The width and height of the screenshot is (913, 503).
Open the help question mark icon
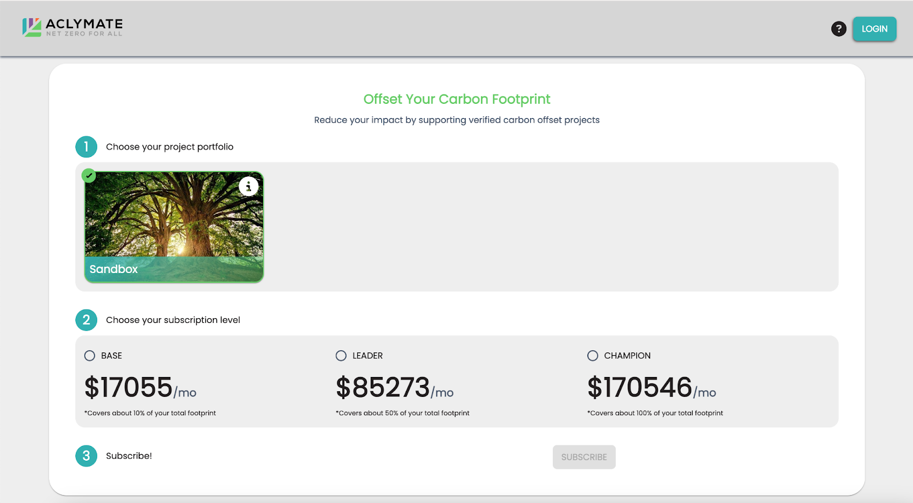pos(838,29)
